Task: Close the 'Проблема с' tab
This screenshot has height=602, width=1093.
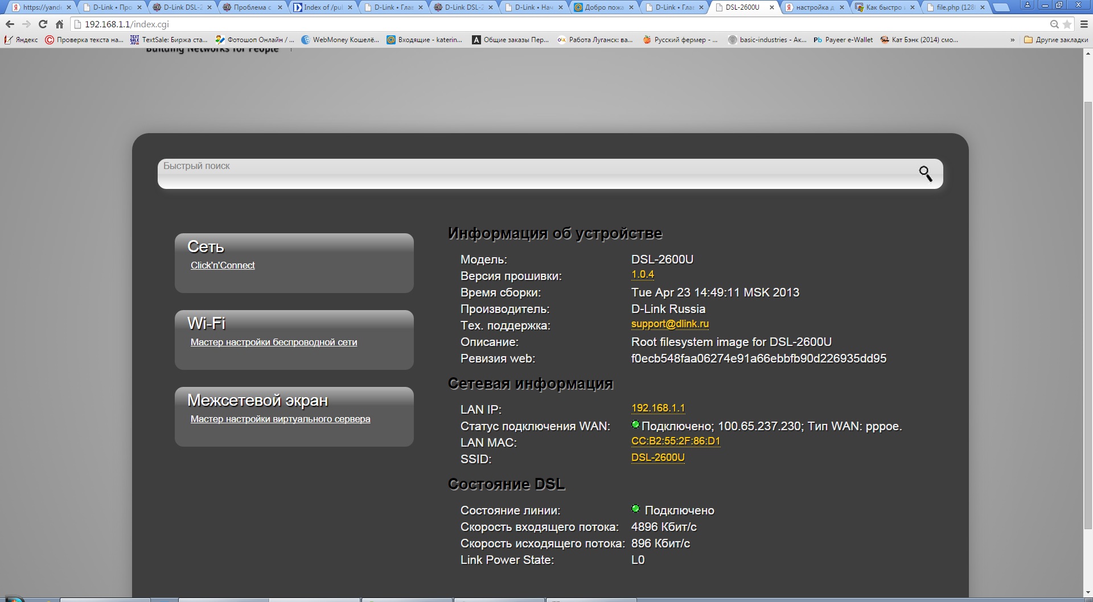Action: (x=280, y=7)
